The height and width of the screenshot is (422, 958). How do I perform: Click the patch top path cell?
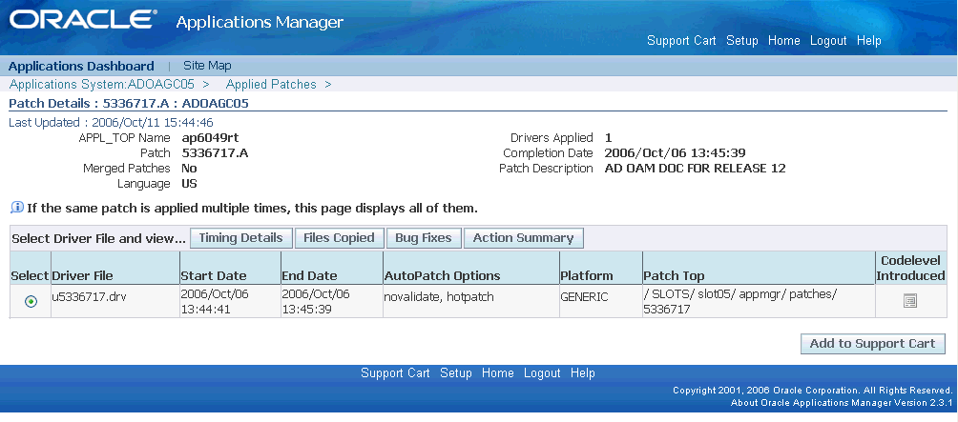tap(759, 301)
